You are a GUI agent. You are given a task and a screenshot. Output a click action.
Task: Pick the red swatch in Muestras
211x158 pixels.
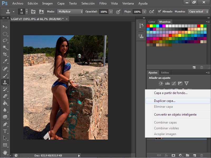tap(148, 26)
